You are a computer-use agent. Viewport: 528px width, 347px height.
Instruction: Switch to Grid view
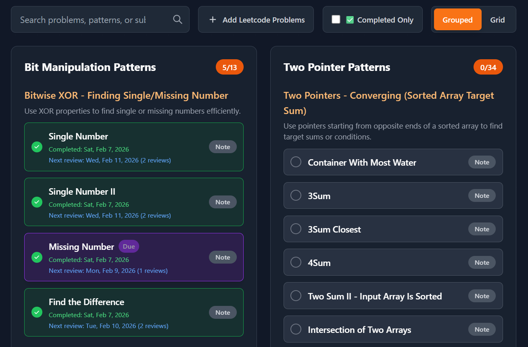(497, 19)
